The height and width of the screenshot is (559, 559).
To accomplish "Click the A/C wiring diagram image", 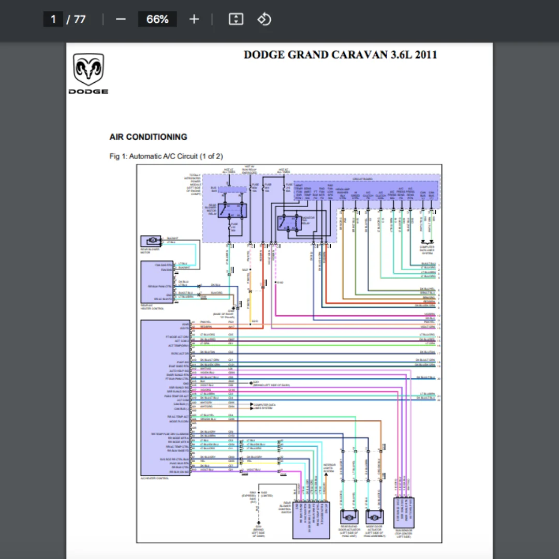I will click(x=289, y=354).
